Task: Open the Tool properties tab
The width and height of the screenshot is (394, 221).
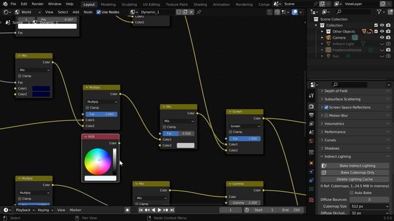Action: pos(312,96)
